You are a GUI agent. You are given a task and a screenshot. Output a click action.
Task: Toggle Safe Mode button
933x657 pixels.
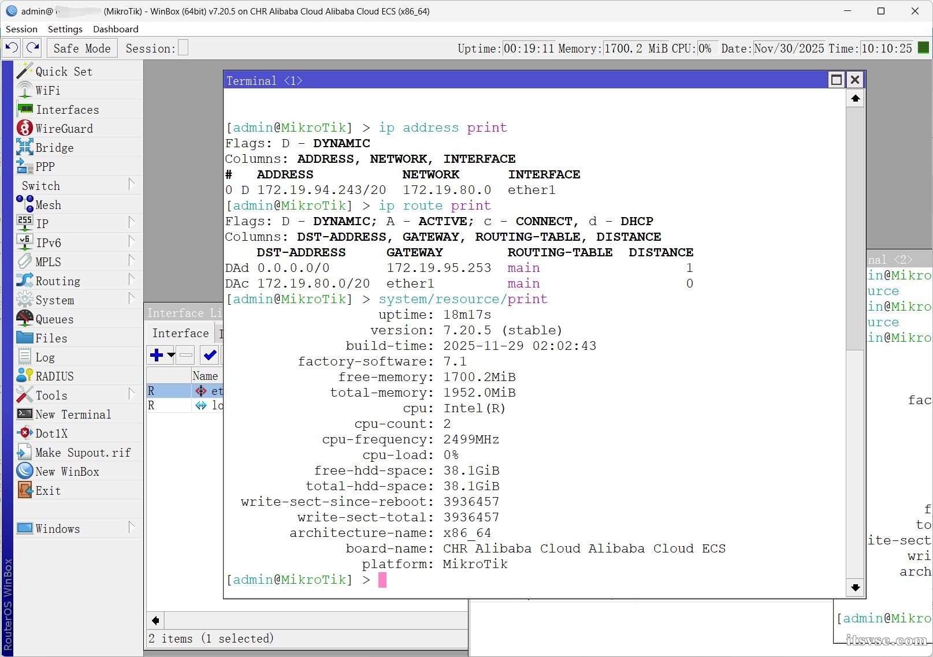(x=82, y=48)
